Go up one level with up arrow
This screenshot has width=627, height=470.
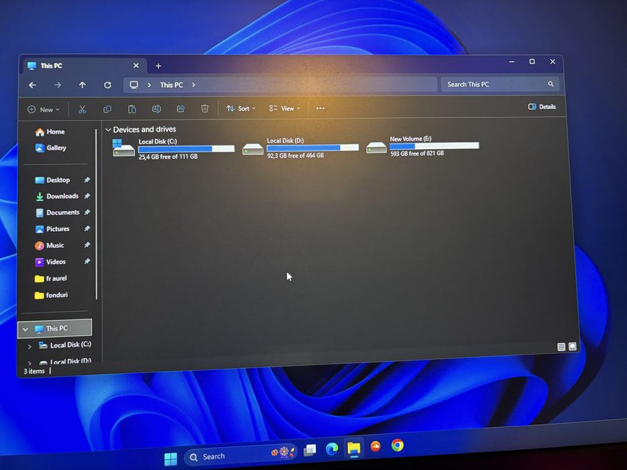coord(83,85)
